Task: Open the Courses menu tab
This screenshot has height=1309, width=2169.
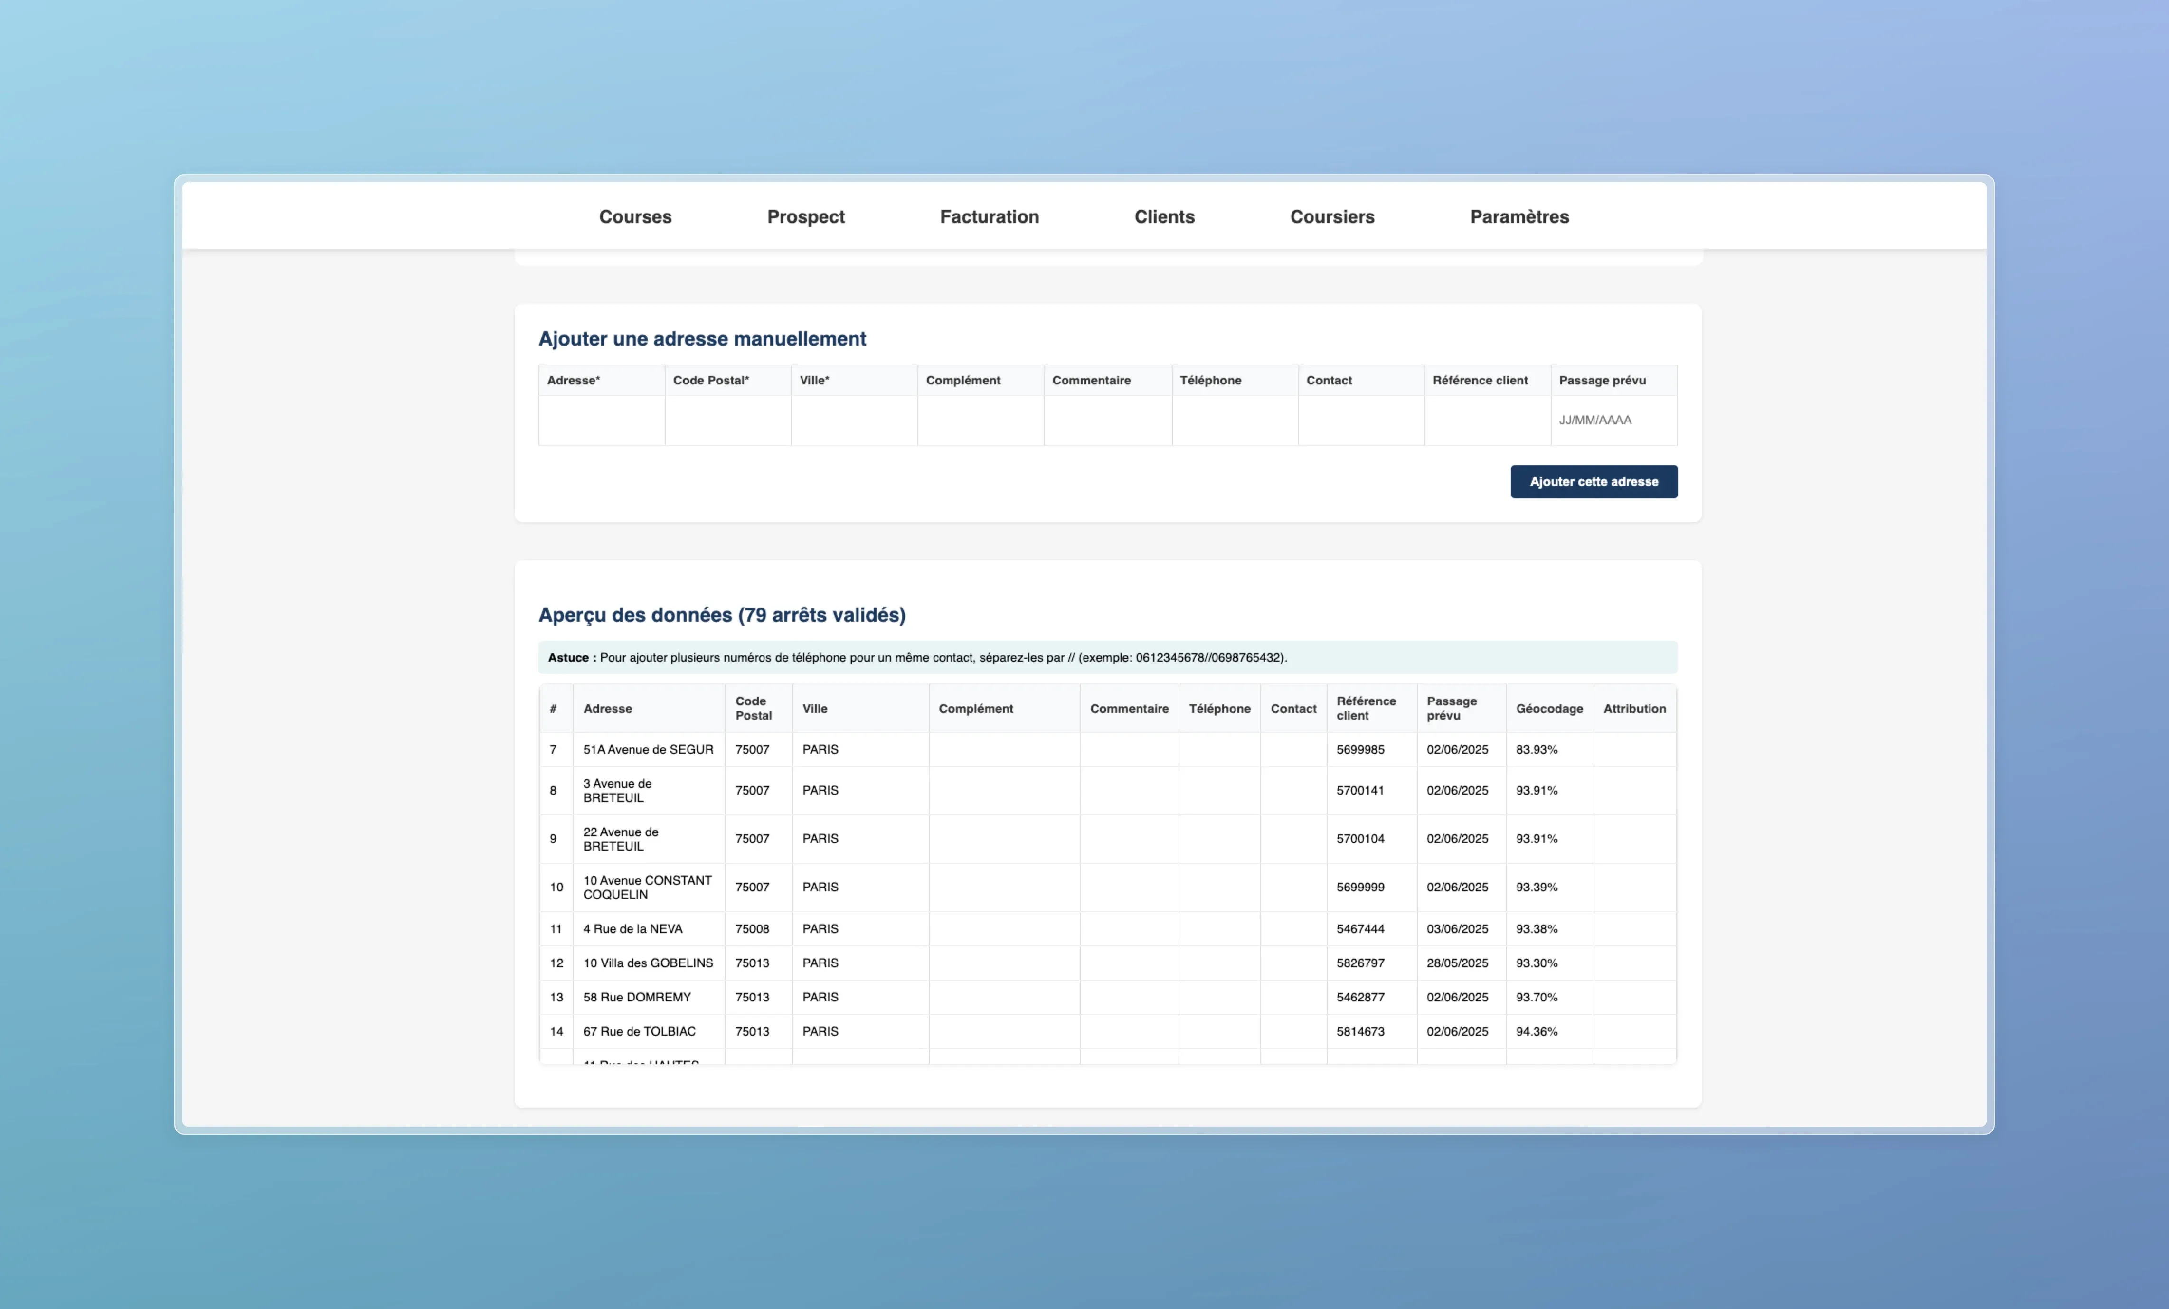Action: click(635, 216)
